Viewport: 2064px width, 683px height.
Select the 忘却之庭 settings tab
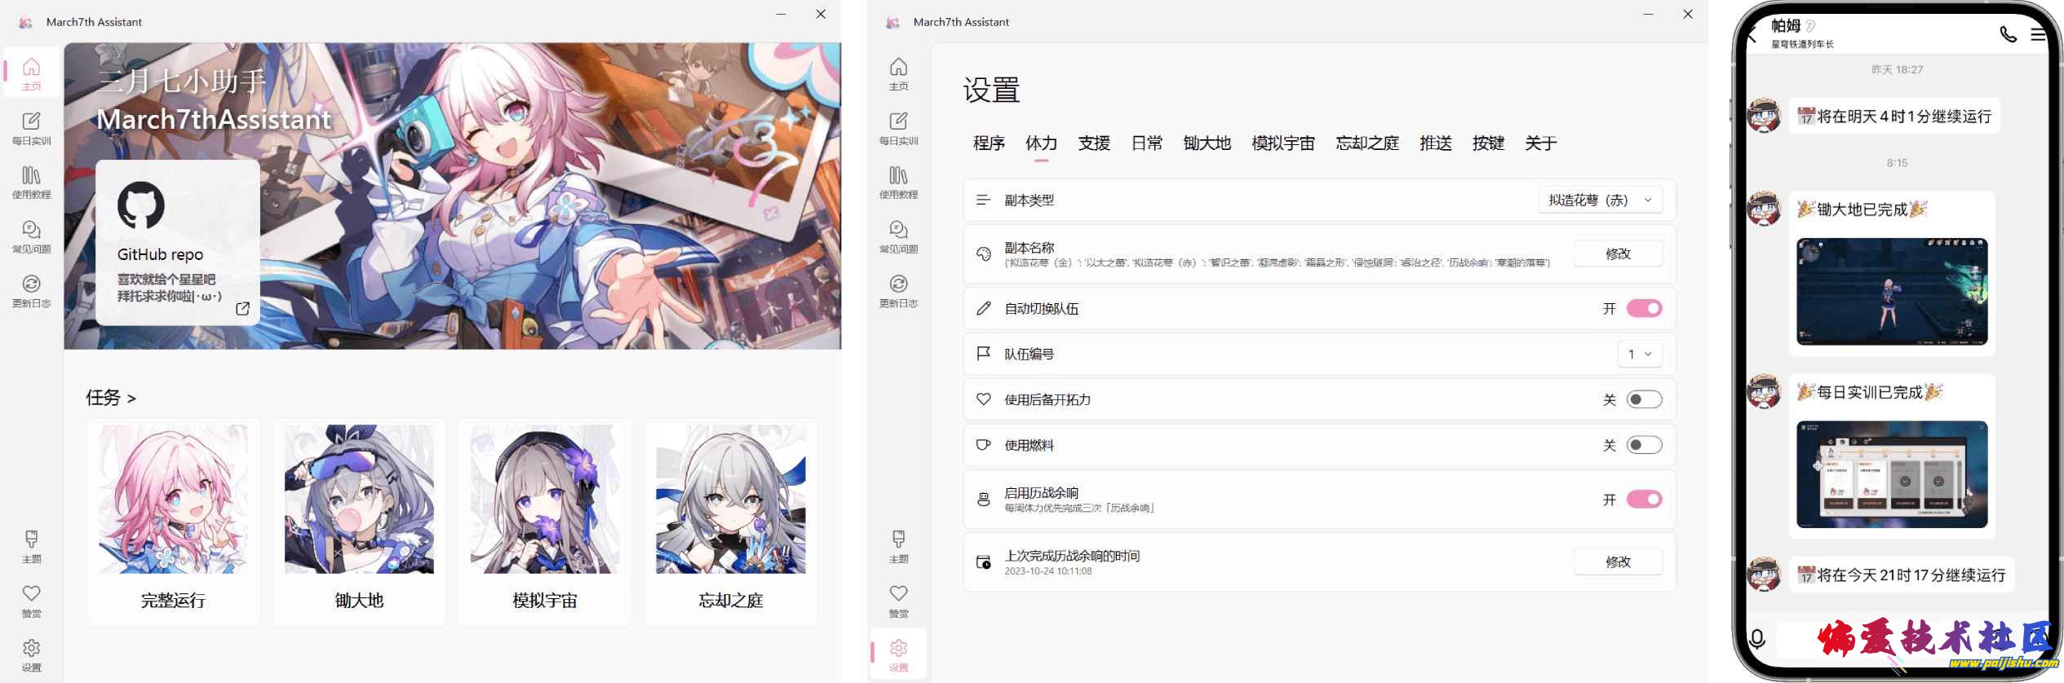click(1367, 143)
